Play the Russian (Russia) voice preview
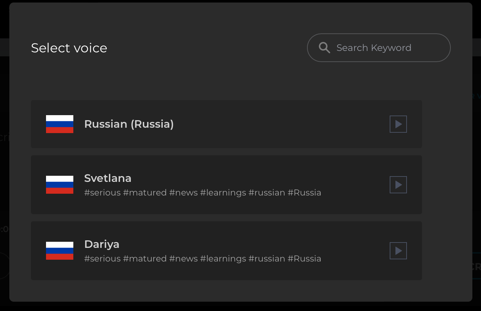Viewport: 481px width, 311px height. click(398, 124)
